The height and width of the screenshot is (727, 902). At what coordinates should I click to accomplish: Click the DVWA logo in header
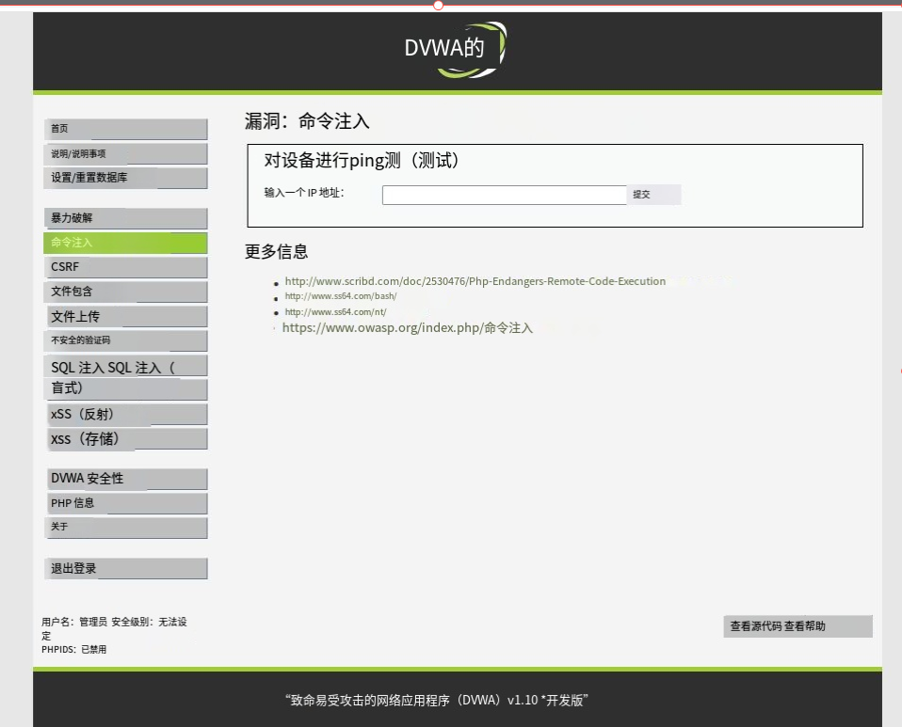(x=455, y=50)
